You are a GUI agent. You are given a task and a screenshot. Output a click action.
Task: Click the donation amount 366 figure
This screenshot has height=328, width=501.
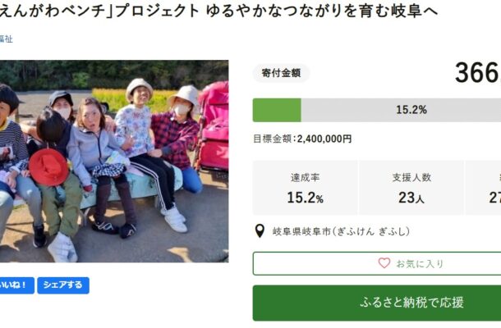478,73
